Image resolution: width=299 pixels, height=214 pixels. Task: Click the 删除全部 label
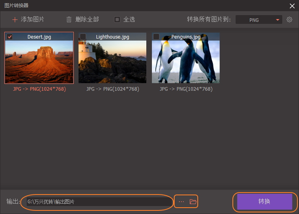coord(87,19)
